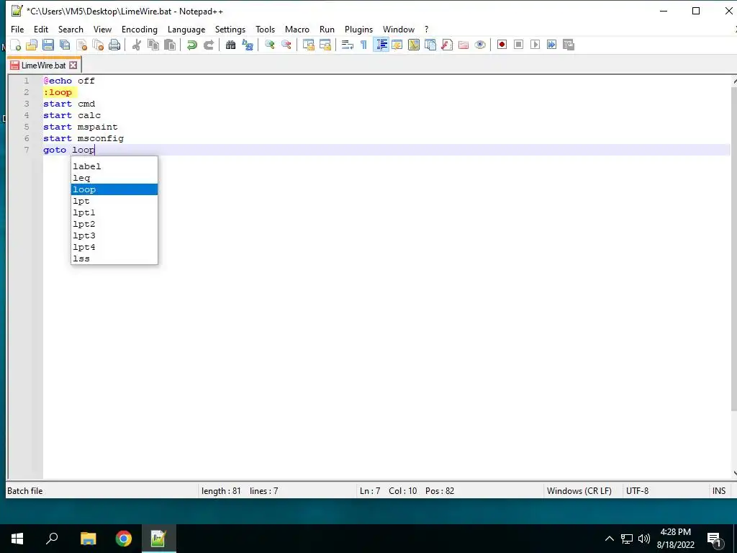
Task: Open Document Map toolbar icon
Action: [x=414, y=45]
